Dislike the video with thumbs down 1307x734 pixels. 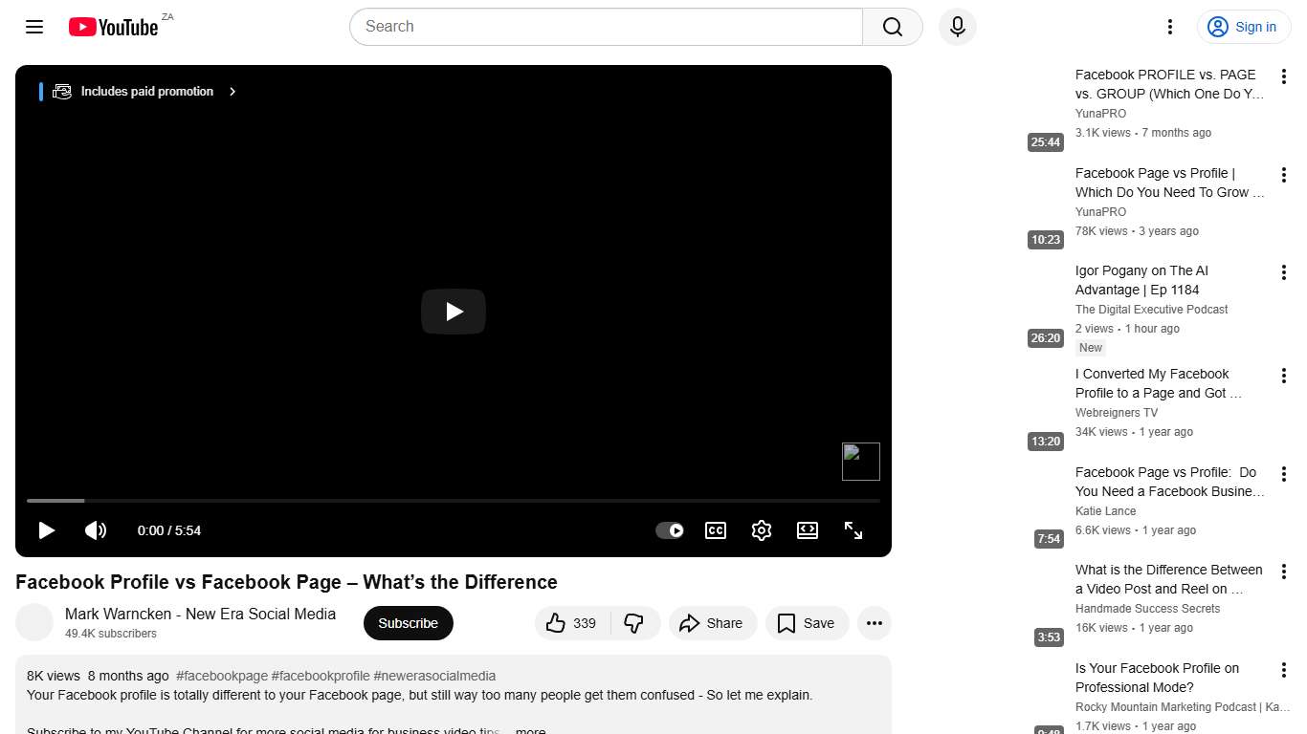pyautogui.click(x=633, y=623)
